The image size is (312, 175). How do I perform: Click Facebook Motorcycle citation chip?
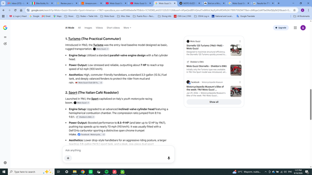[x=91, y=135]
